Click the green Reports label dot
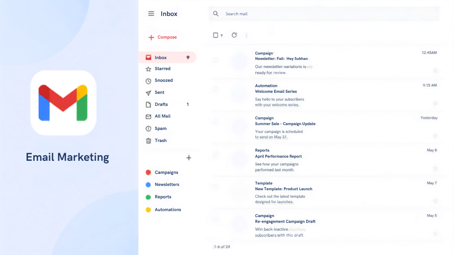 [148, 197]
